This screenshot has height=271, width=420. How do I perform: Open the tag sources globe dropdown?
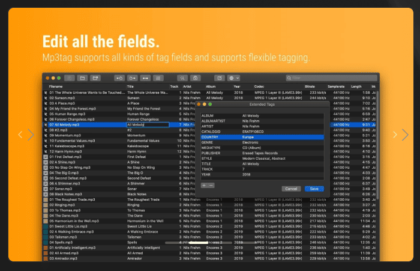coord(233,78)
